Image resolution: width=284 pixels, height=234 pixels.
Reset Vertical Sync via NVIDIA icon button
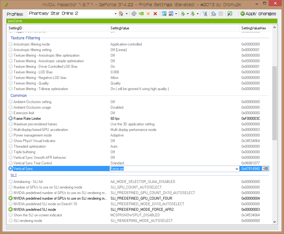tap(265, 169)
